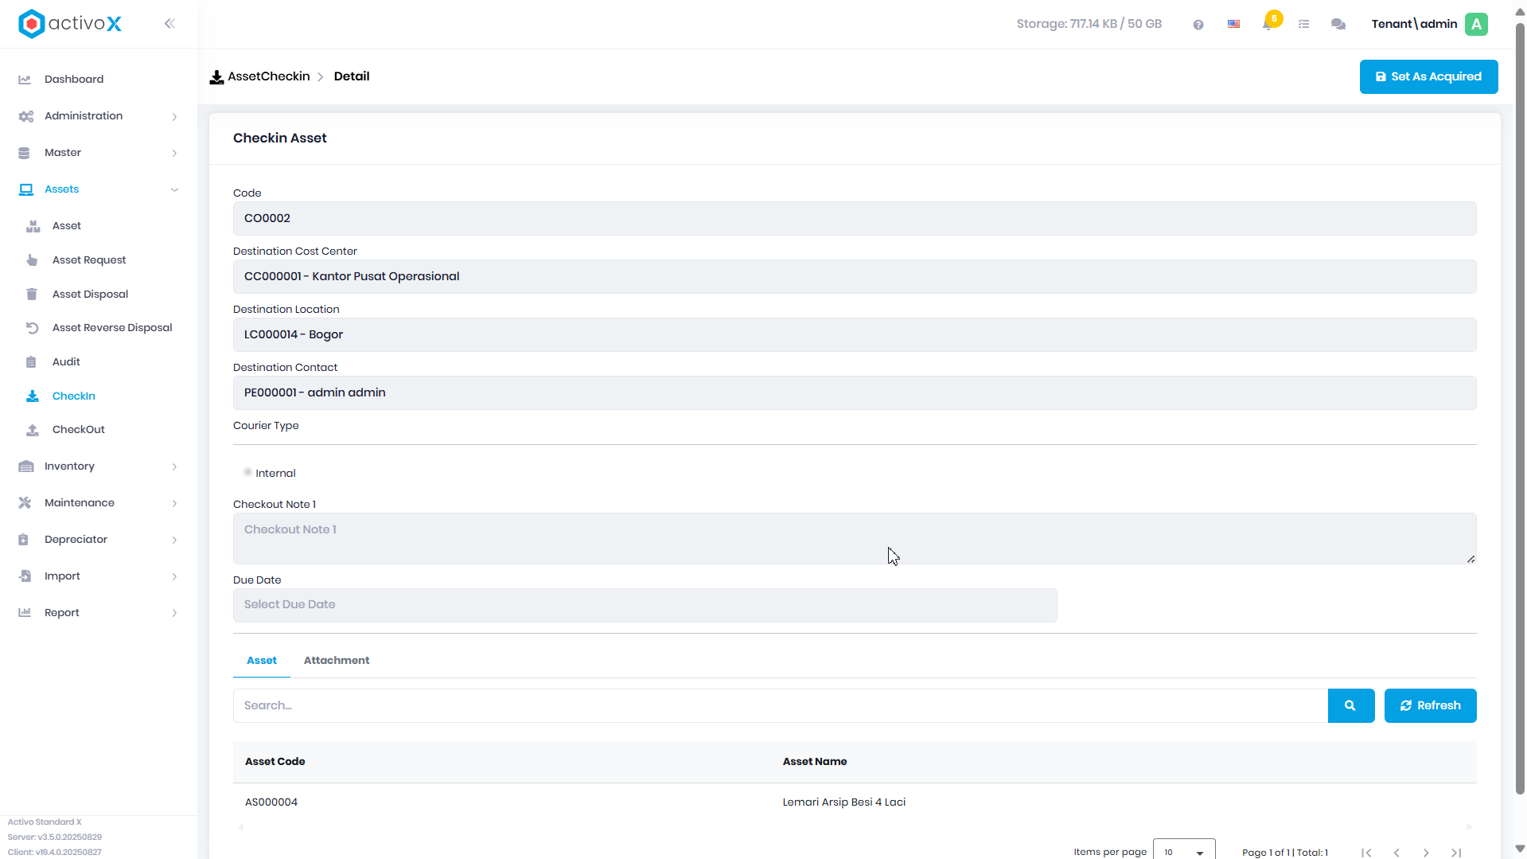
Task: Click the Master database icon
Action: [x=24, y=153]
